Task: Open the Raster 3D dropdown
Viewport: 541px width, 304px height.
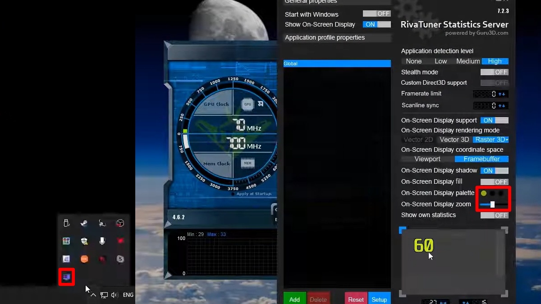Action: click(491, 140)
